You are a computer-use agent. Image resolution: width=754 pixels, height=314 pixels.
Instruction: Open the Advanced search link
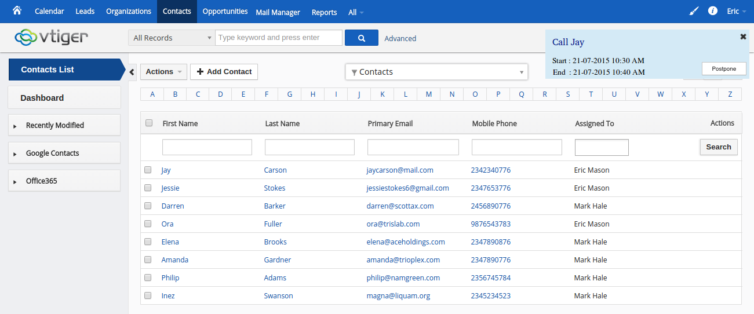[400, 38]
